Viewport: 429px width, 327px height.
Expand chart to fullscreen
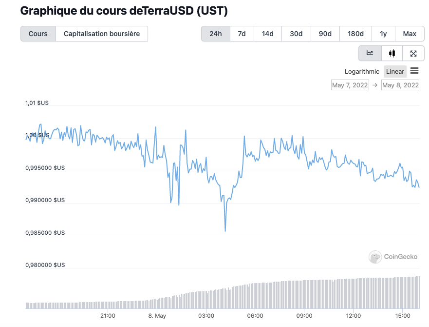coord(413,53)
